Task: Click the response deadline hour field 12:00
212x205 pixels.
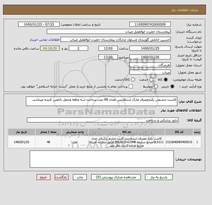Action: [108, 48]
